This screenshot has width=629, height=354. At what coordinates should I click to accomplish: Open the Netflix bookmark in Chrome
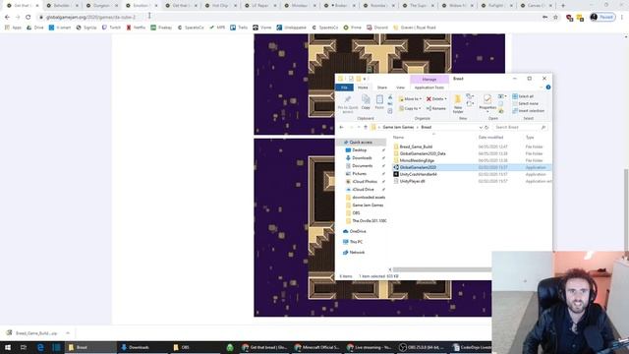point(136,28)
